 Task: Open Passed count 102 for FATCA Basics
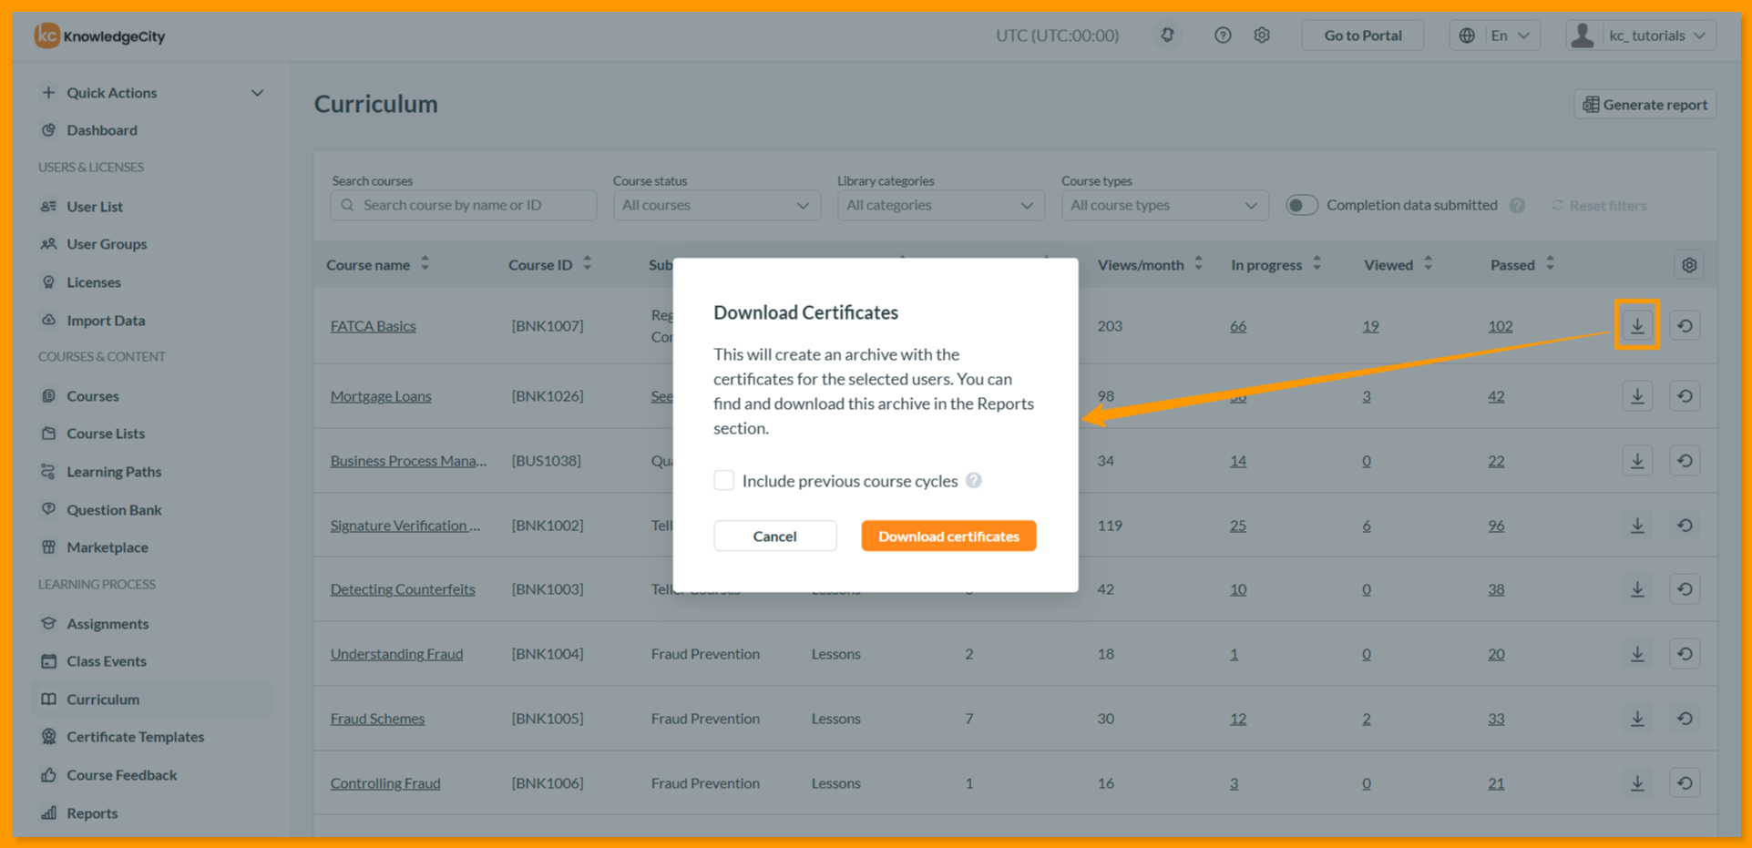[x=1500, y=326]
